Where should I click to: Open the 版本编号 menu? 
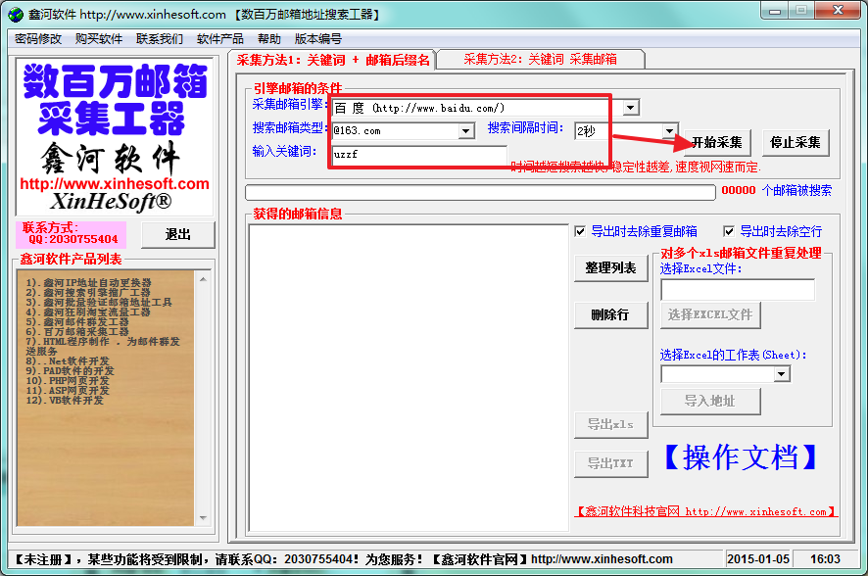pos(318,39)
